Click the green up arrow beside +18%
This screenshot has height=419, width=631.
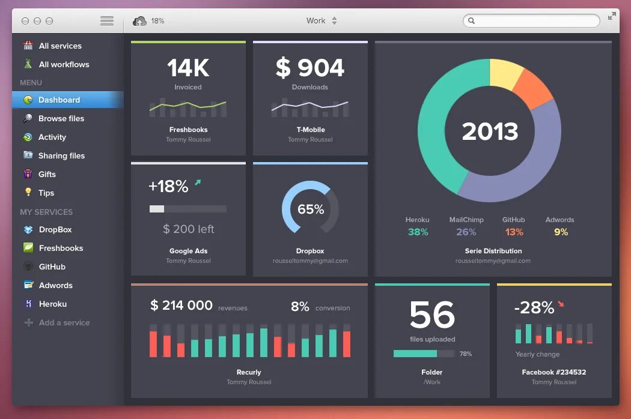[198, 182]
